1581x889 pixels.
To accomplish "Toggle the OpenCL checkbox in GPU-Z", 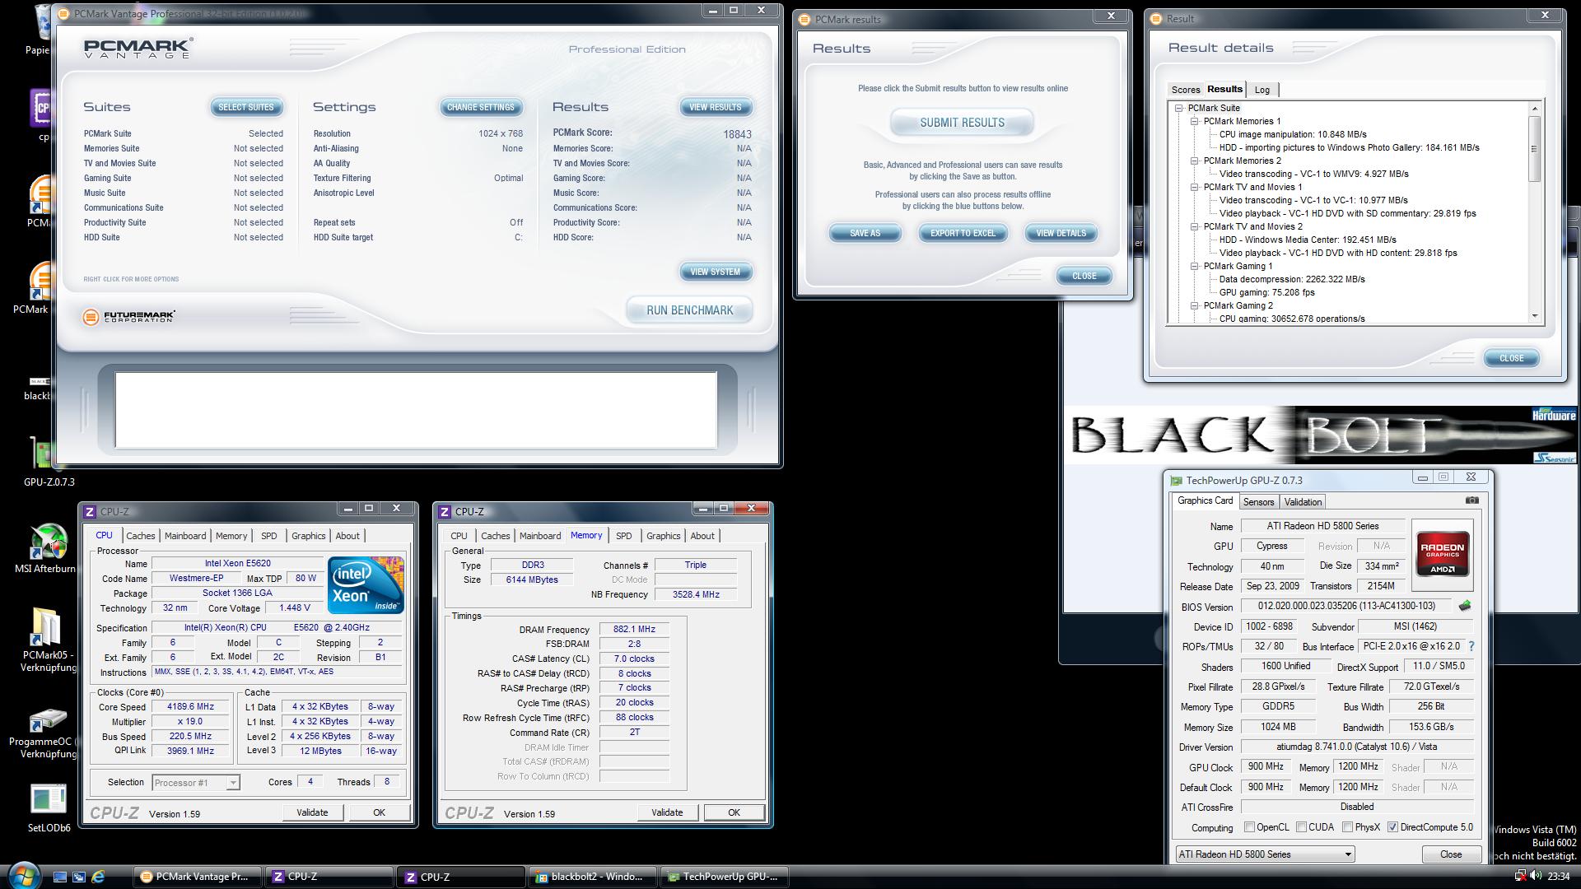I will coord(1249,827).
